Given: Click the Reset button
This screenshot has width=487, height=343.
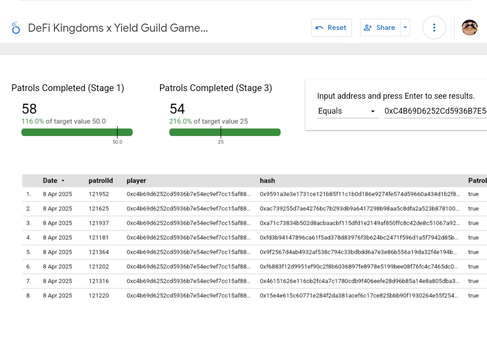Looking at the screenshot, I should tap(331, 28).
